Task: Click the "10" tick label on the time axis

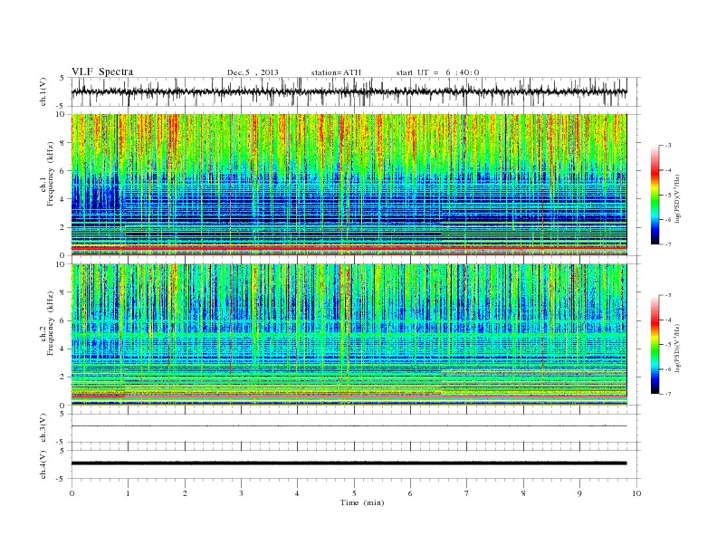Action: pyautogui.click(x=636, y=493)
